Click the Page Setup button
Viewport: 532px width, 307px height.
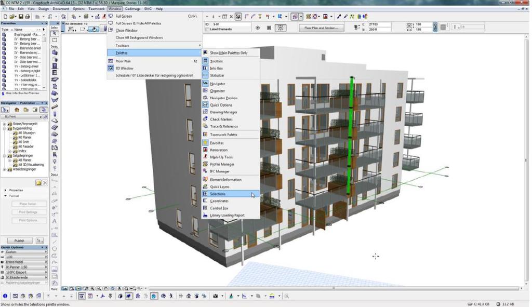(x=29, y=204)
